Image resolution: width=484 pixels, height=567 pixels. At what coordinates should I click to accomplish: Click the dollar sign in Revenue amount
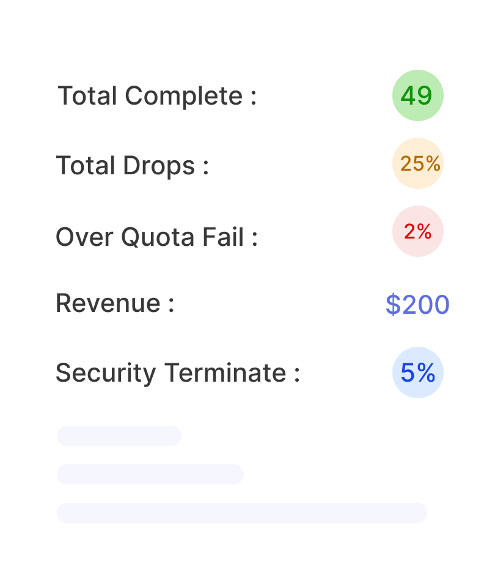click(x=394, y=305)
